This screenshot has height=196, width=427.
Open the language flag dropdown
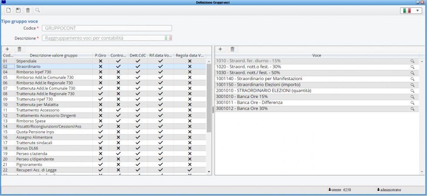411,10
